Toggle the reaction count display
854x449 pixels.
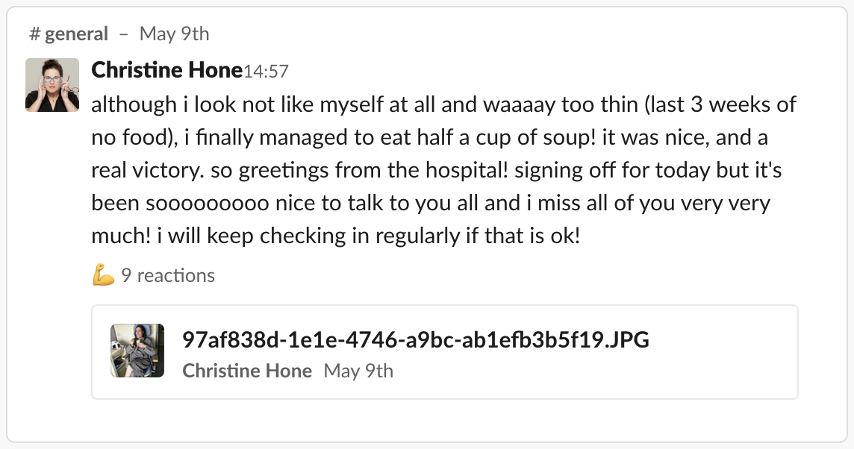pos(166,275)
